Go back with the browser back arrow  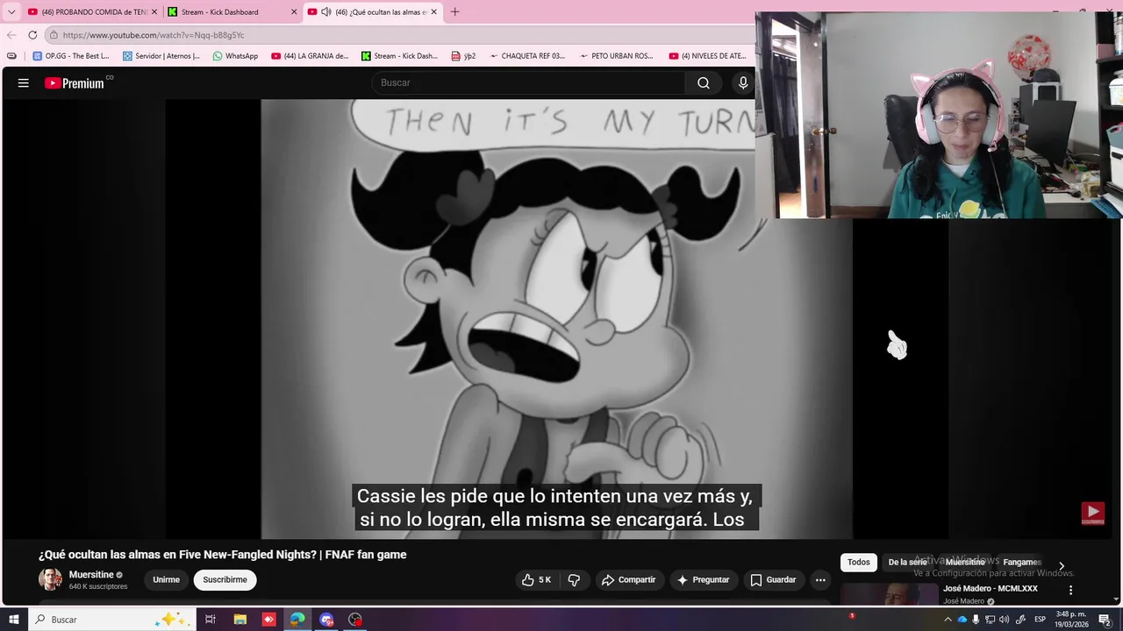11,35
